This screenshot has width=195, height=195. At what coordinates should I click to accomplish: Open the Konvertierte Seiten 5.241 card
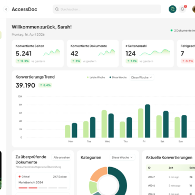pyautogui.click(x=38, y=54)
